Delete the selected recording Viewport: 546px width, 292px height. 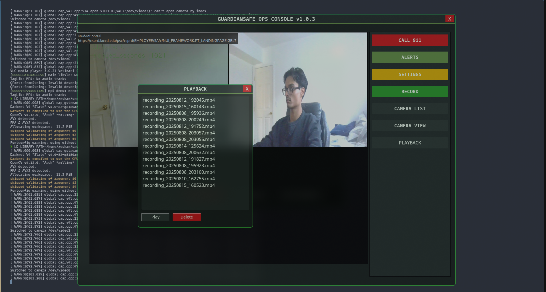point(187,217)
